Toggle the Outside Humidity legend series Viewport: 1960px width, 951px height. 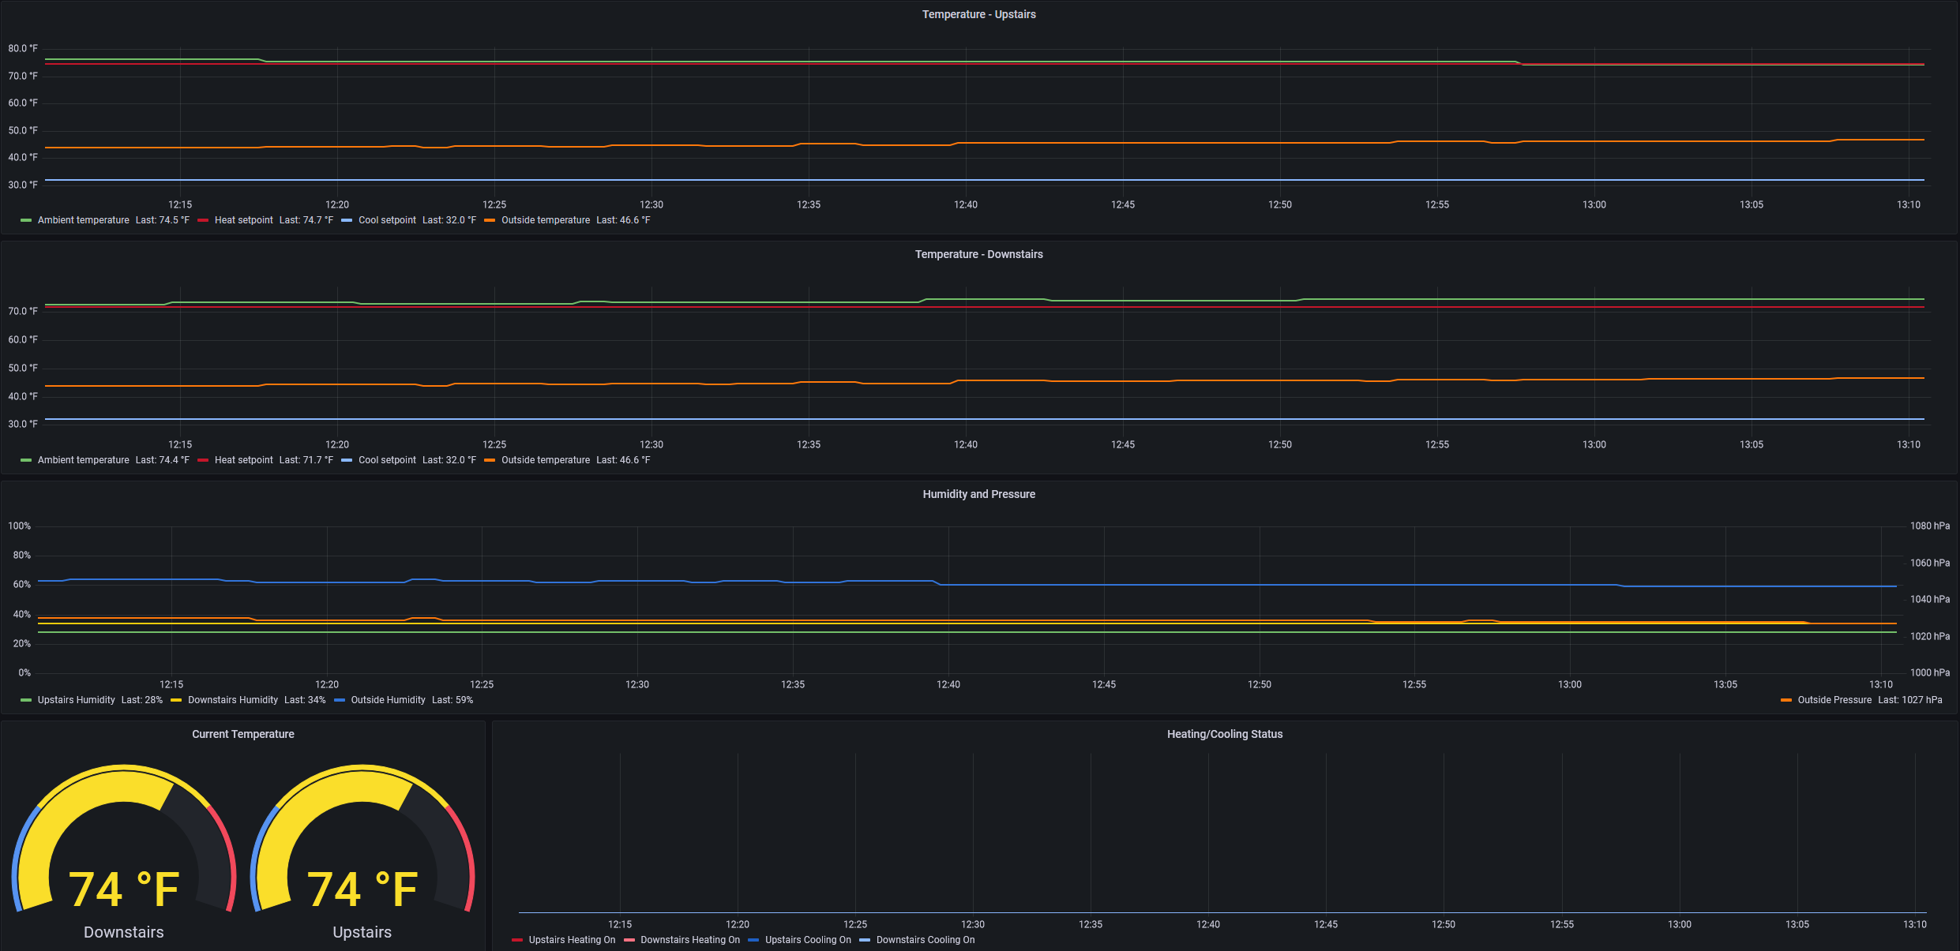tap(388, 700)
